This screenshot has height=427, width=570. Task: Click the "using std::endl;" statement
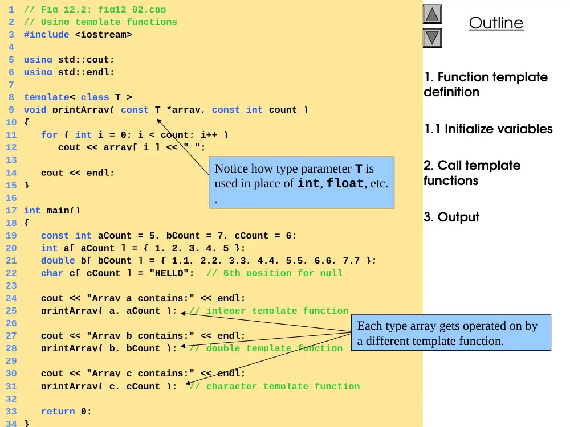point(69,72)
